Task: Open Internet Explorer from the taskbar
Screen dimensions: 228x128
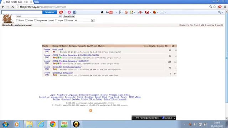Action: coord(41,124)
